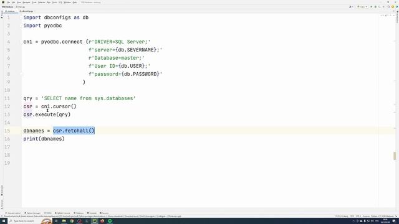Click the 'SELECT name from sys.databases' string

pyautogui.click(x=89, y=98)
